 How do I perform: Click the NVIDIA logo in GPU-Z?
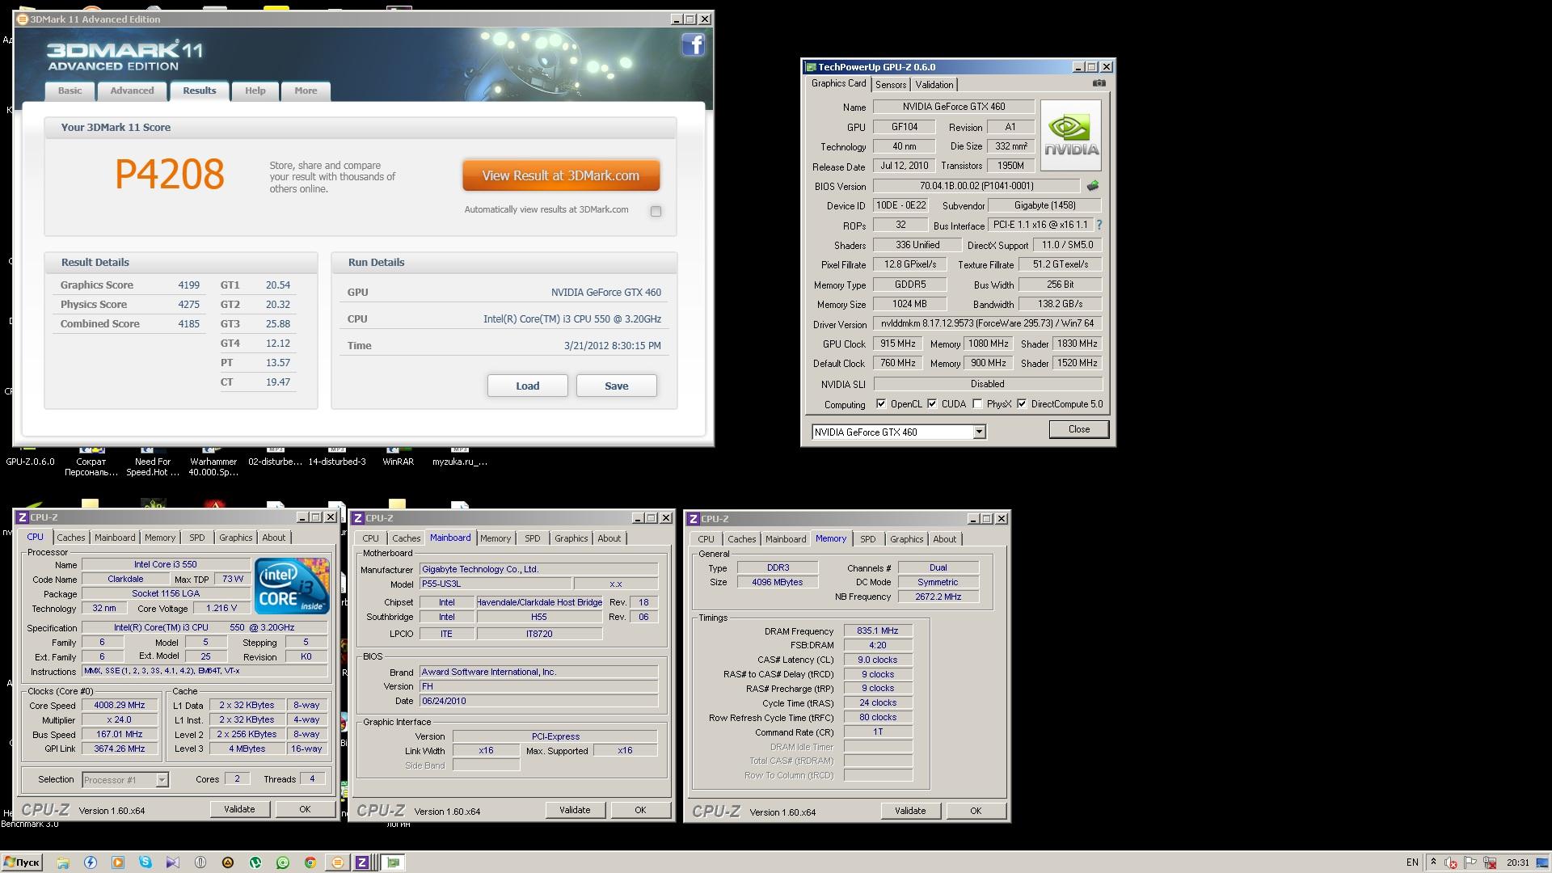(1071, 136)
